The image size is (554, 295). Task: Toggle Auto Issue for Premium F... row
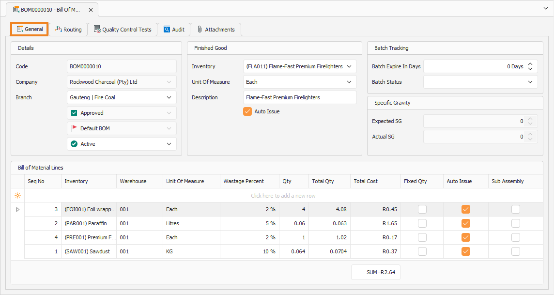coord(466,237)
